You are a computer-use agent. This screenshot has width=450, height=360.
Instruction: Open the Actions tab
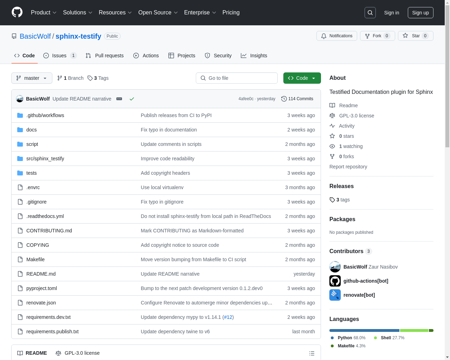(x=146, y=56)
